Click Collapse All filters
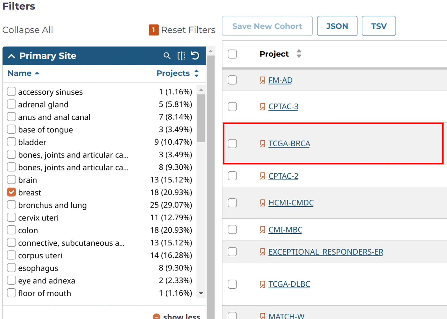The image size is (447, 319). pos(28,30)
